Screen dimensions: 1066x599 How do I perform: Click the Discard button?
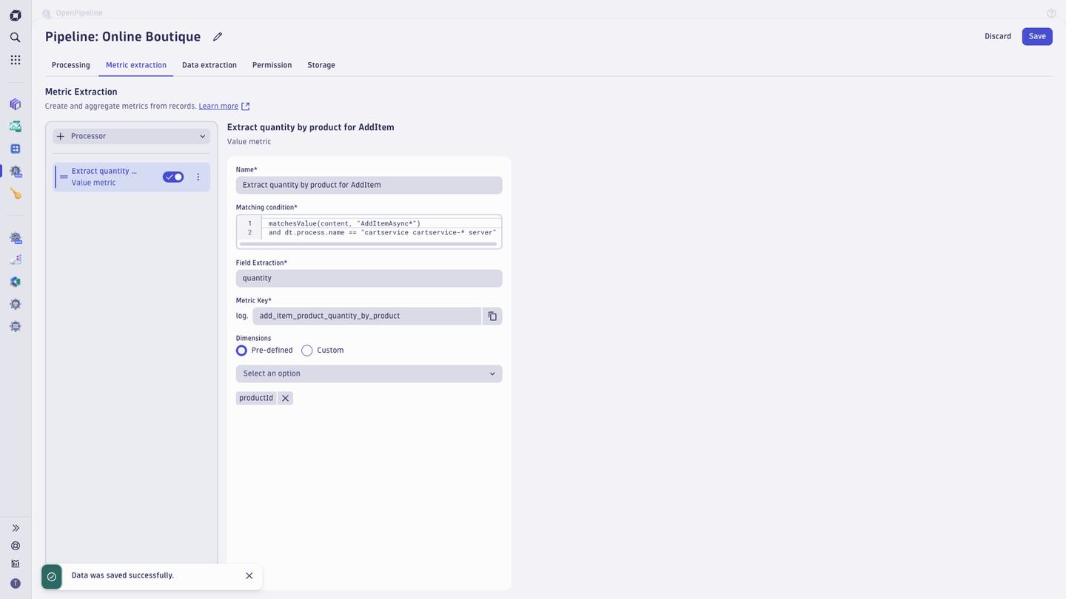[x=998, y=36]
